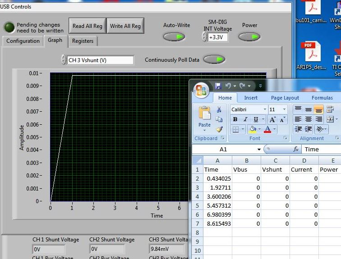Center text horizontally in cell
The height and width of the screenshot is (259, 341).
308,119
